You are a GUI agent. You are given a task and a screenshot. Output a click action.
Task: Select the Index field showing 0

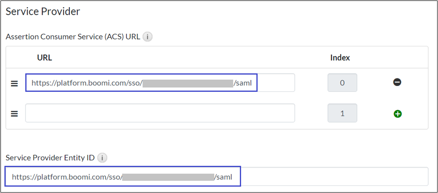point(342,83)
